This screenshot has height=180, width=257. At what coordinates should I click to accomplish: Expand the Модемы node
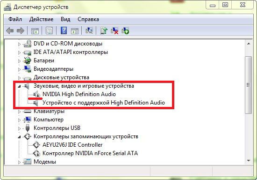(x=19, y=162)
